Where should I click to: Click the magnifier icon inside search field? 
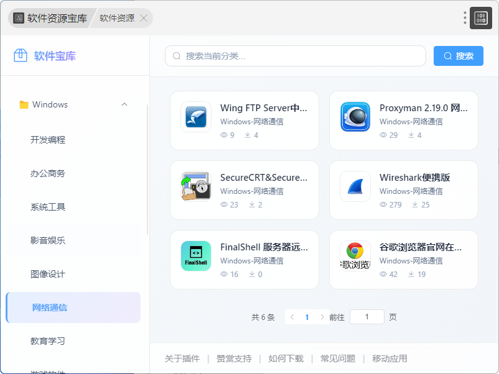click(x=177, y=56)
